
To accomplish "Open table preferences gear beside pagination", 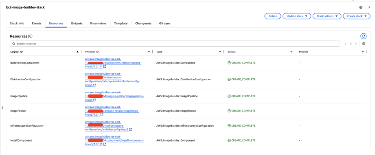I will pos(364,44).
